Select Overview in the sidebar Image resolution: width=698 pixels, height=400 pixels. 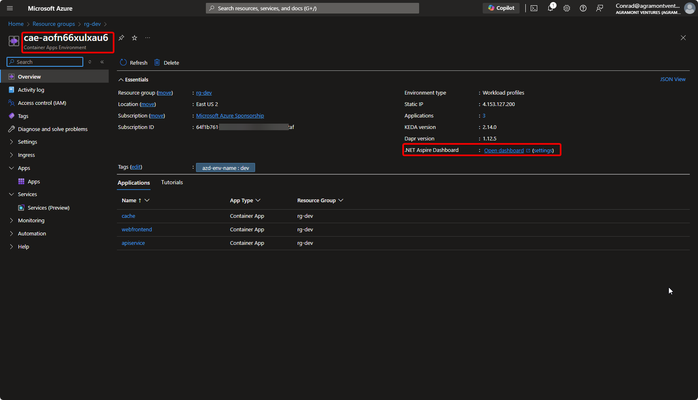click(55, 77)
